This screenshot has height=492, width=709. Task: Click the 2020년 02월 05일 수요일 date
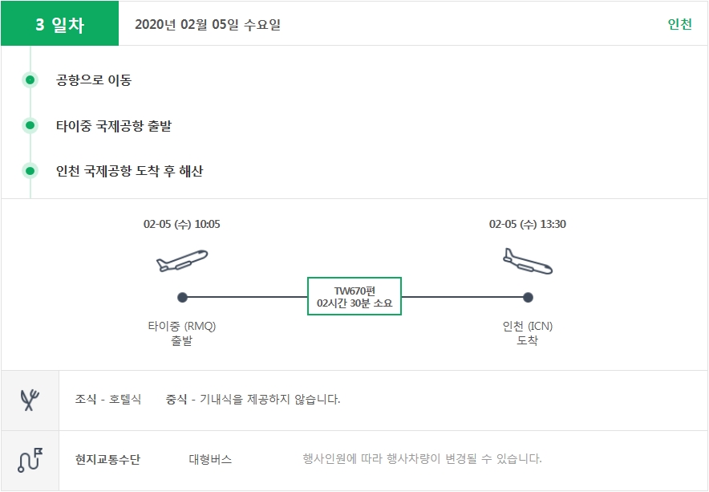click(208, 24)
